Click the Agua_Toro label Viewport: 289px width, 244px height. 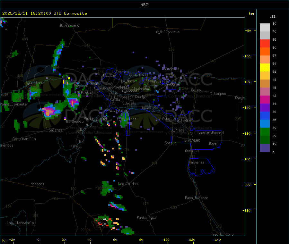pyautogui.click(x=34, y=83)
